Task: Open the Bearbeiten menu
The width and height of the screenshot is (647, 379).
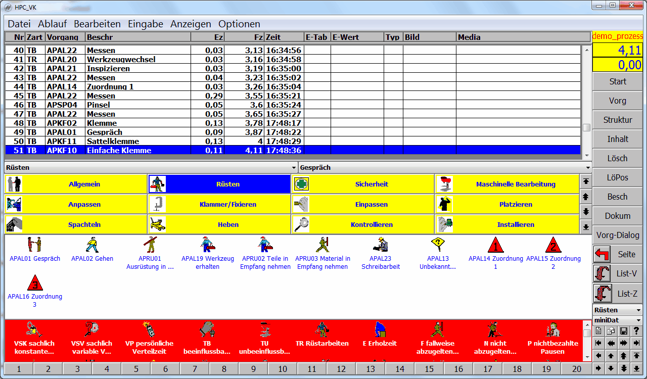Action: click(97, 24)
